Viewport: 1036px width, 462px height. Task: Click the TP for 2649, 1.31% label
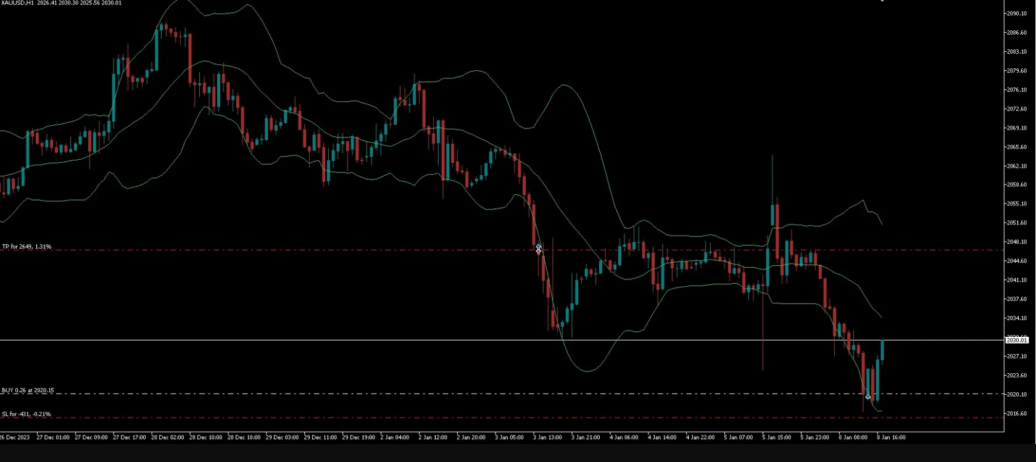tap(27, 247)
